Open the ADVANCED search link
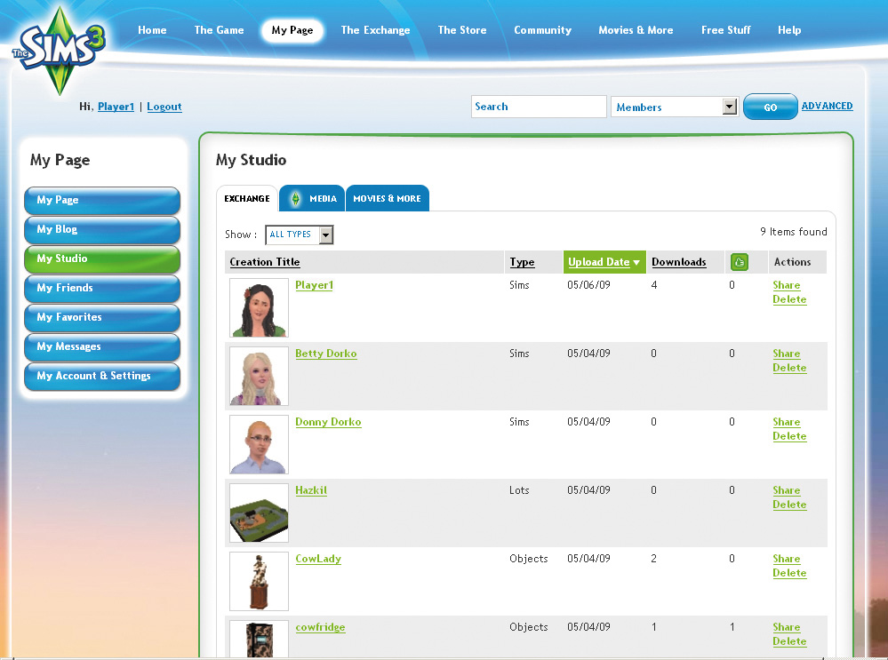 click(827, 106)
